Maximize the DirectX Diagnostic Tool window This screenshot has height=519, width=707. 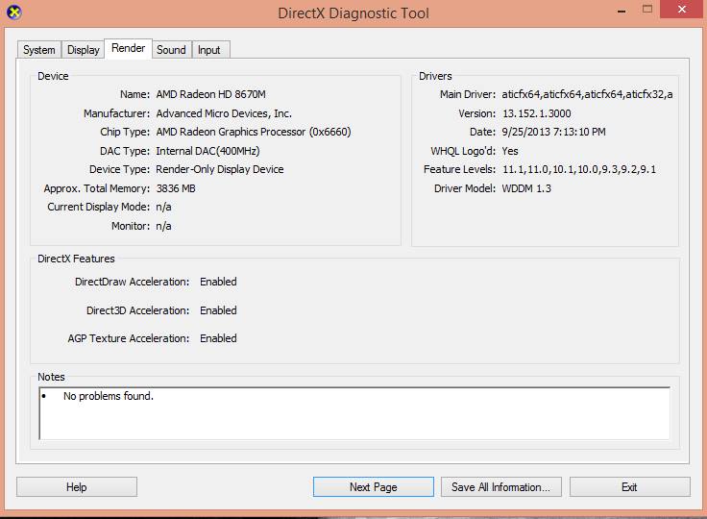(647, 9)
